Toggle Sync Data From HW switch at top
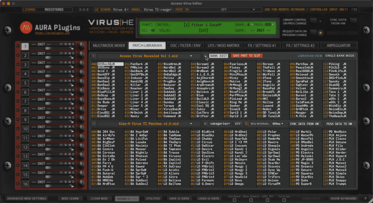 click(353, 21)
